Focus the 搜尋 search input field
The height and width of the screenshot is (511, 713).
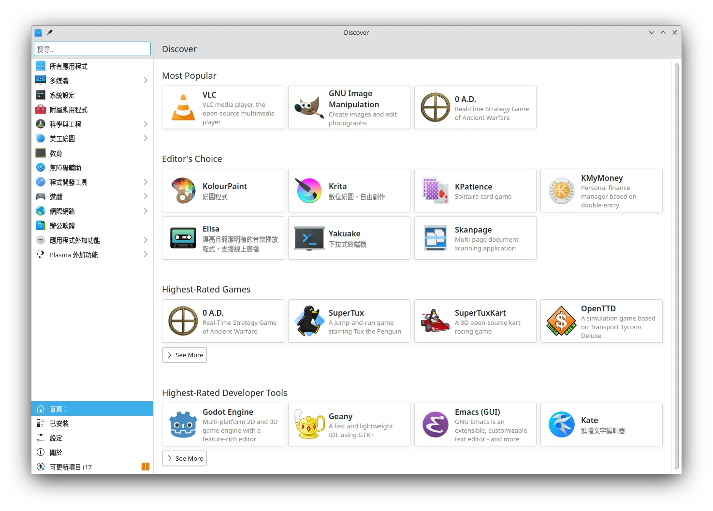(x=92, y=49)
